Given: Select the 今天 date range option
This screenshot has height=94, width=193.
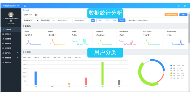Looking at the screenshot, I should 100,20.
